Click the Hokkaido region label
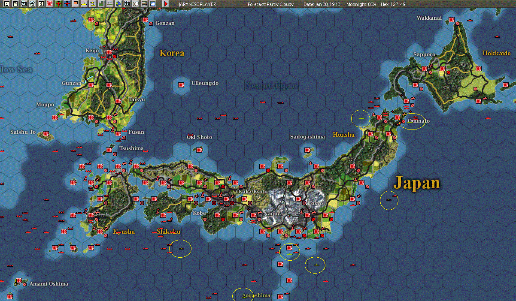The image size is (516, 301). [496, 53]
